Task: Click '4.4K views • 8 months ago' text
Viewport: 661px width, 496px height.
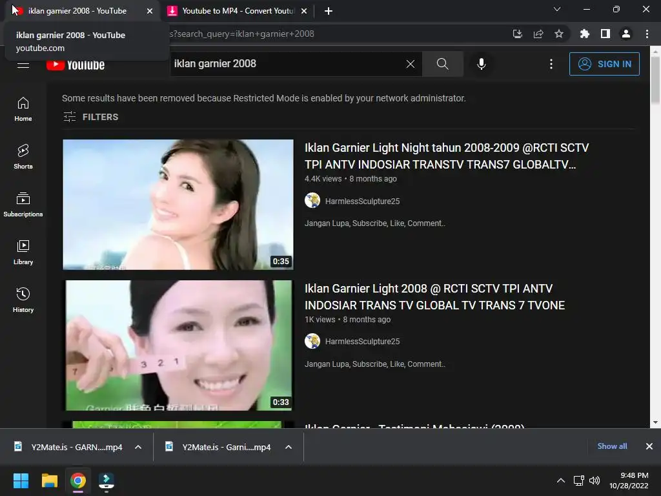Action: (x=351, y=179)
